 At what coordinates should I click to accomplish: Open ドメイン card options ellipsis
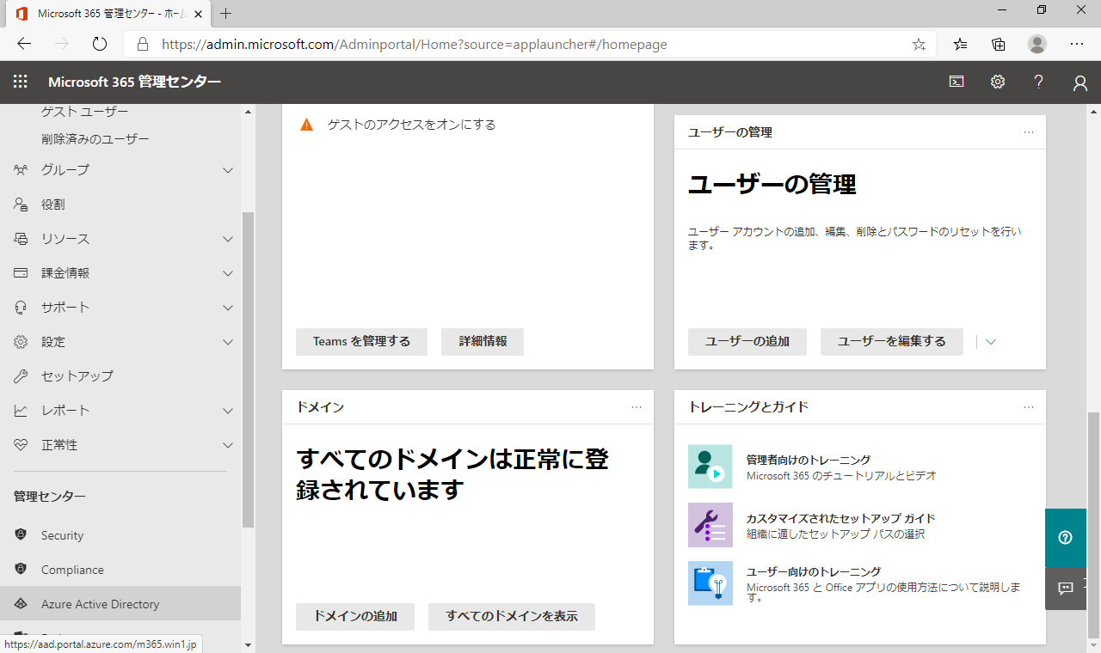[x=637, y=407]
